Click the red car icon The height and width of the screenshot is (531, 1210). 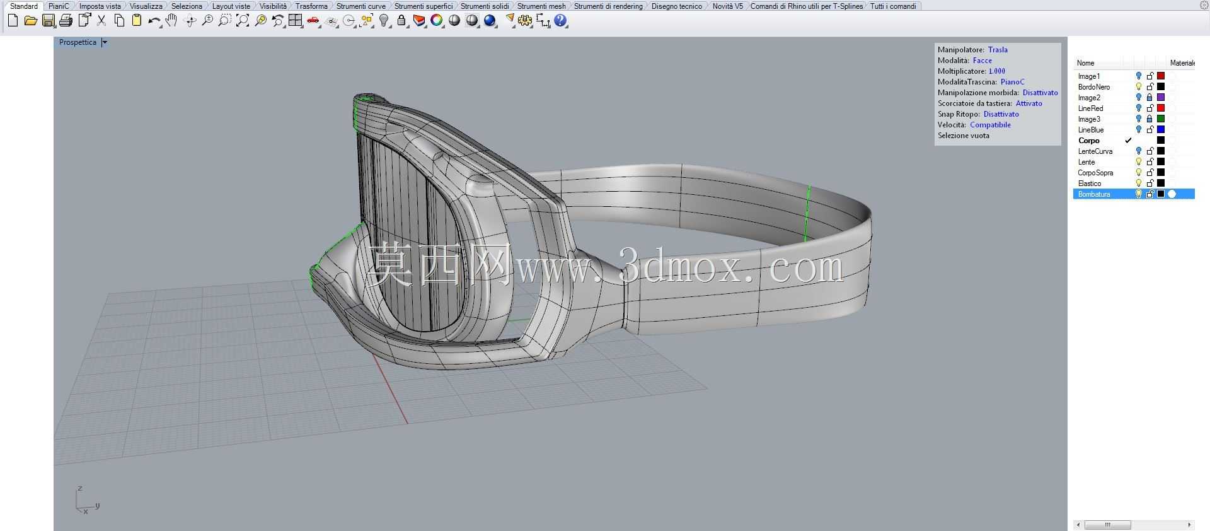[x=313, y=21]
